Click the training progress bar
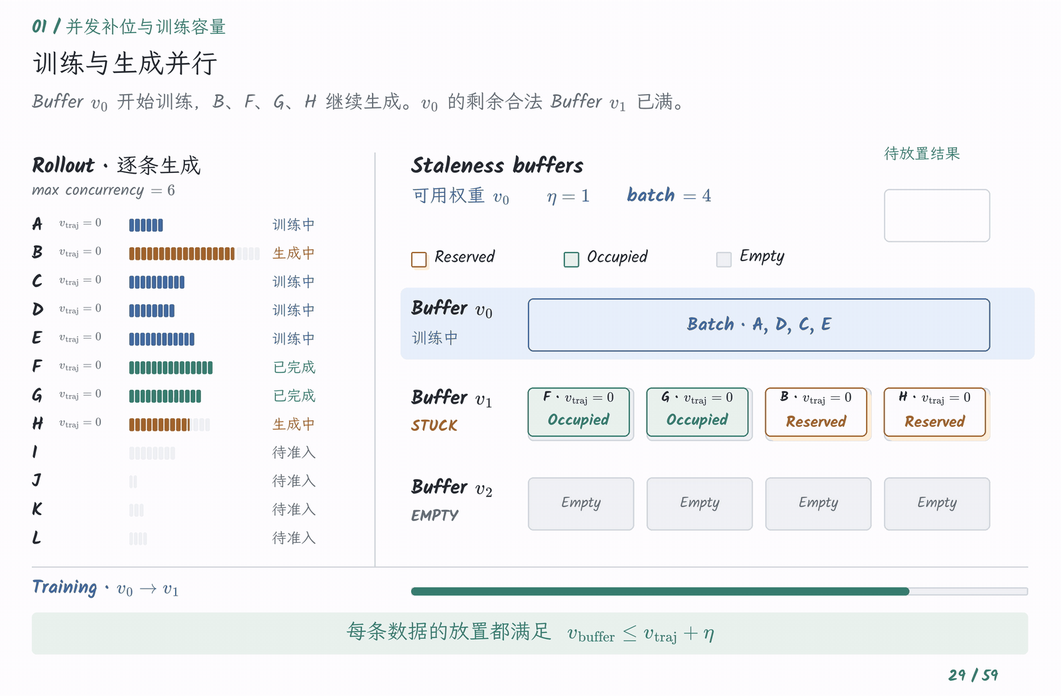Image resolution: width=1061 pixels, height=696 pixels. coord(719,591)
